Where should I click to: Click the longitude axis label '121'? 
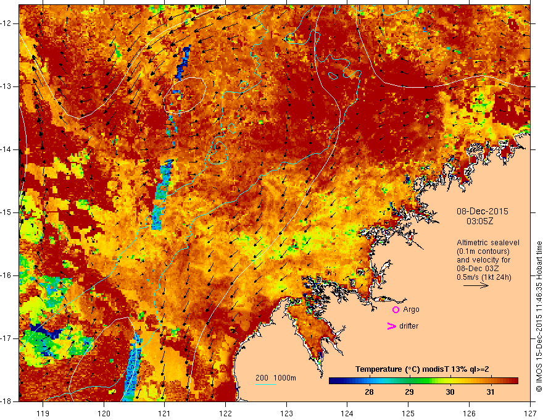165,413
